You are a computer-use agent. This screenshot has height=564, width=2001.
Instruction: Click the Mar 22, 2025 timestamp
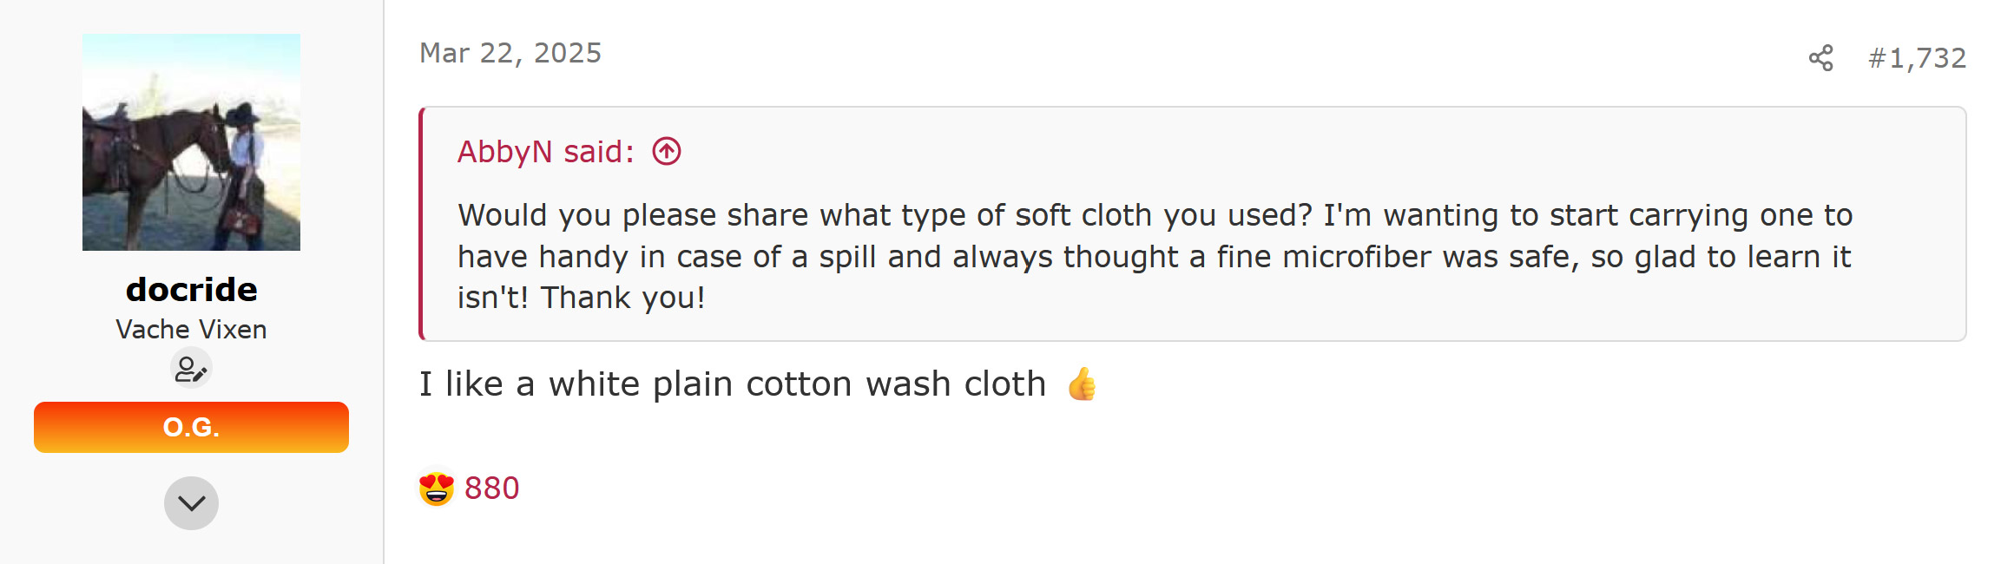point(510,54)
